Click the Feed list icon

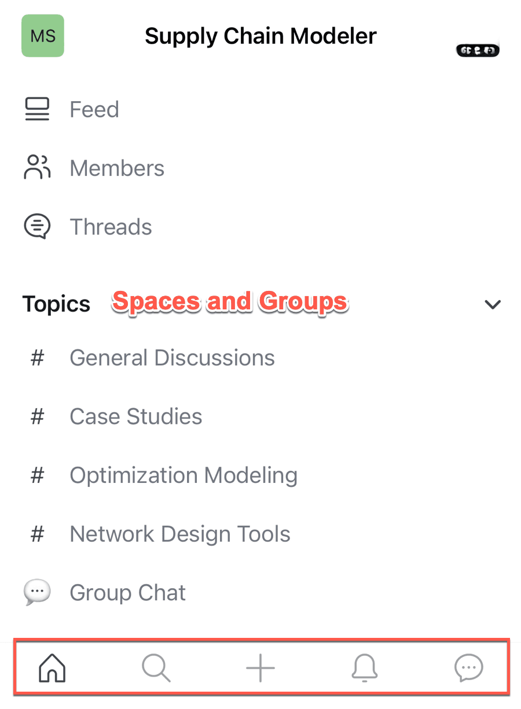coord(37,109)
